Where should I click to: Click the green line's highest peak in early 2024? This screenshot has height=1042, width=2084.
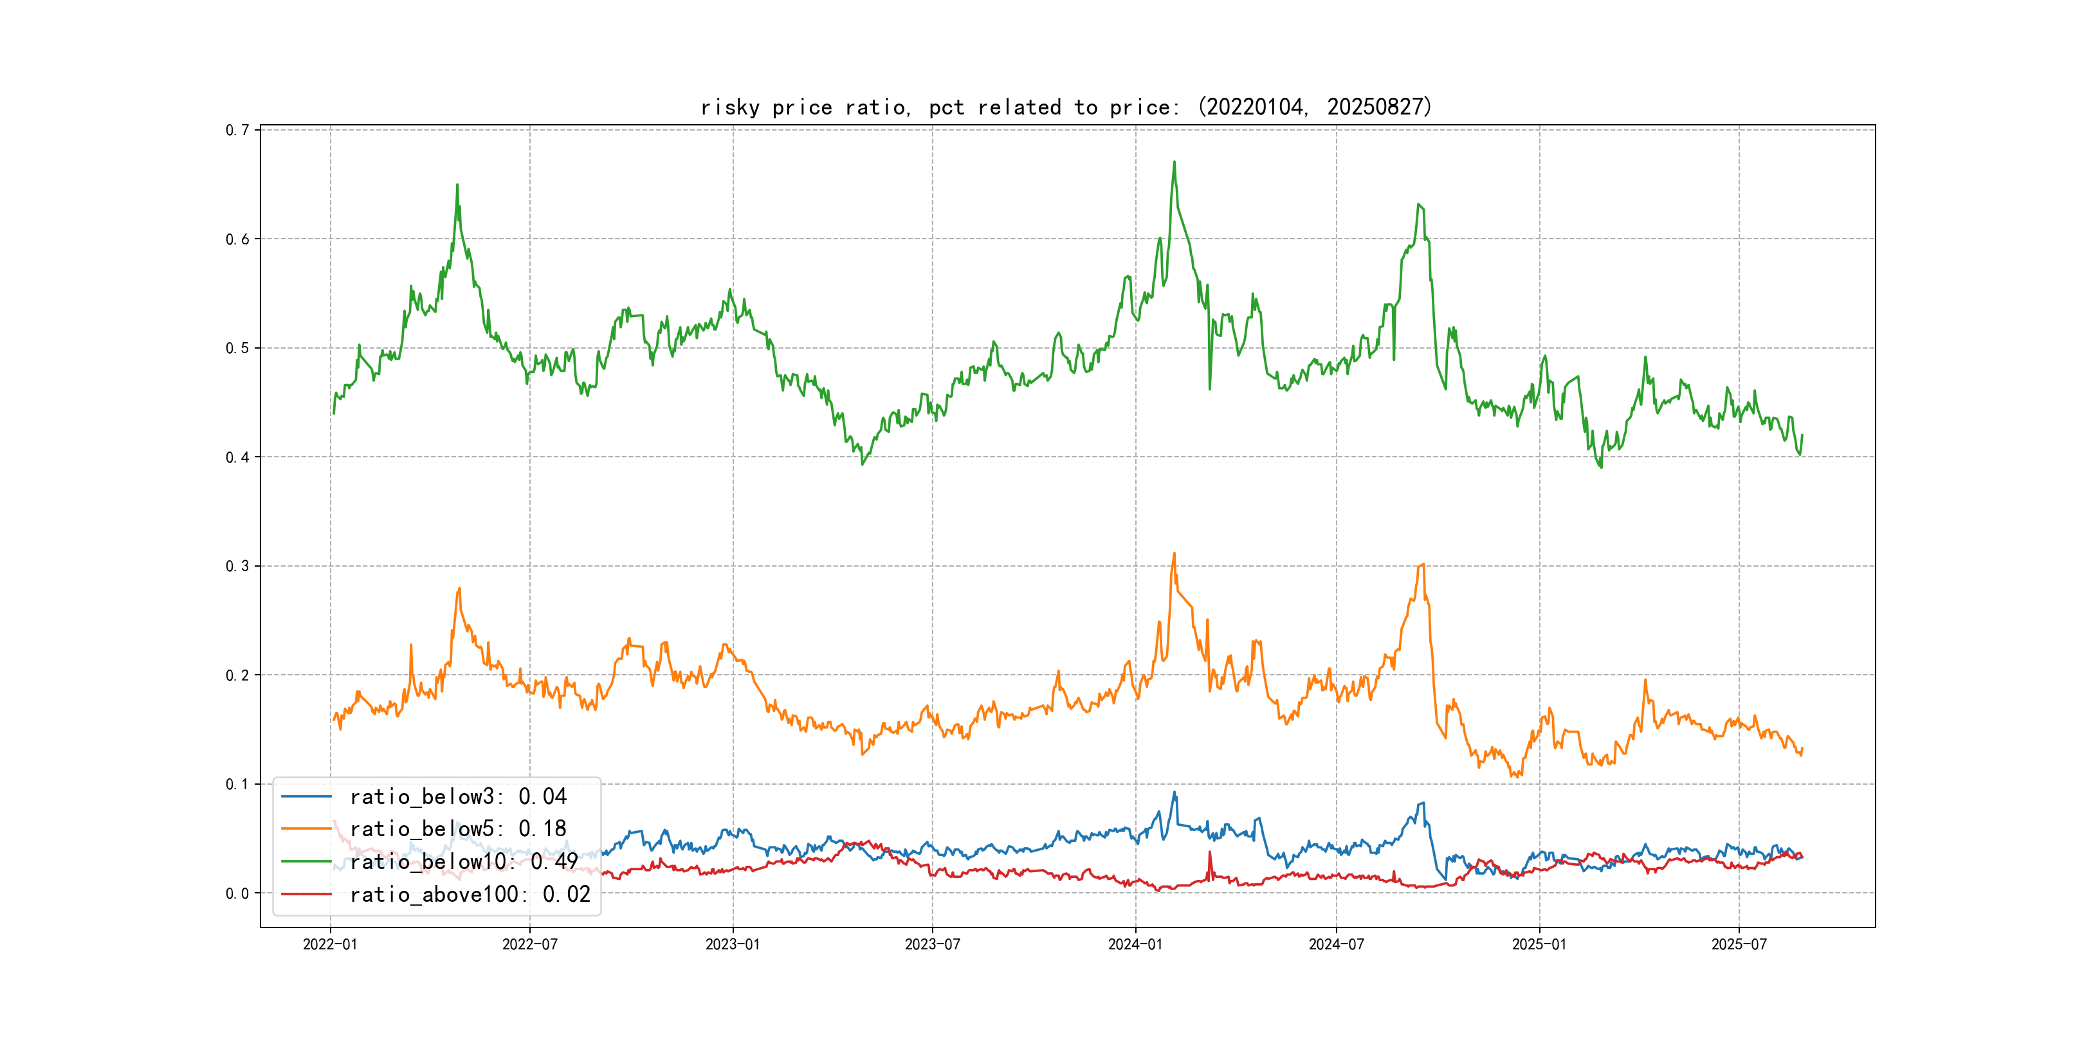1174,163
